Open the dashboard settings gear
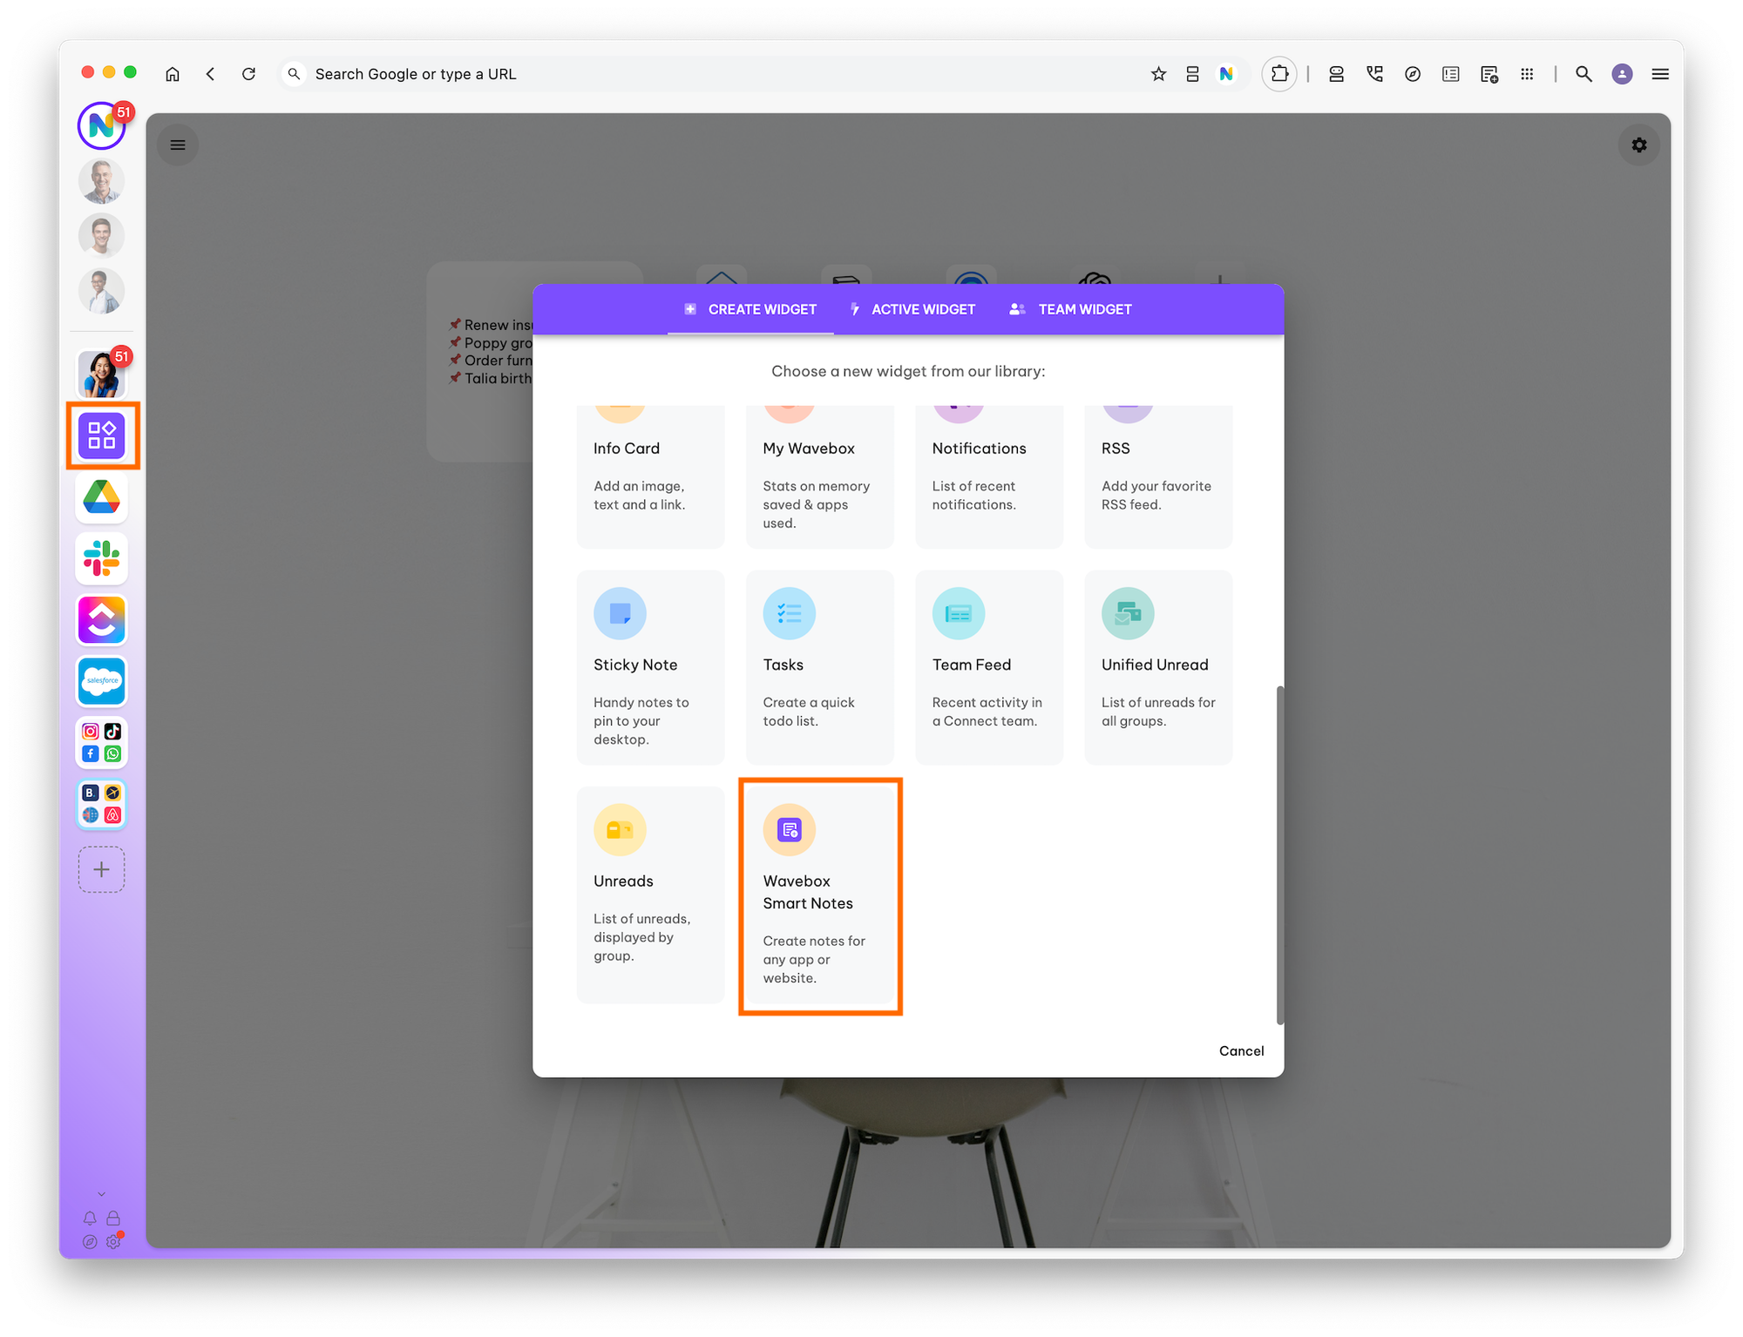 (x=1639, y=145)
